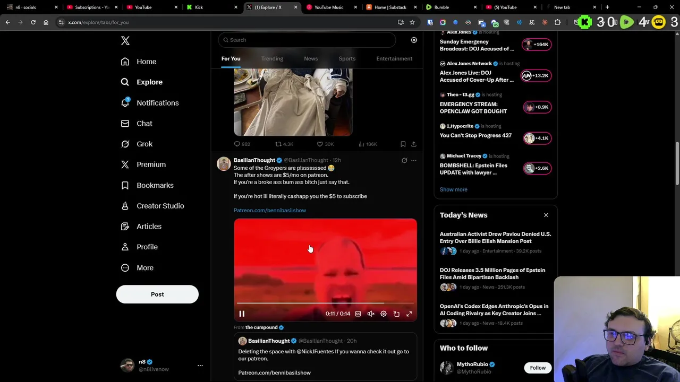Open Bookmarks in the sidebar
The width and height of the screenshot is (680, 382).
pyautogui.click(x=147, y=185)
